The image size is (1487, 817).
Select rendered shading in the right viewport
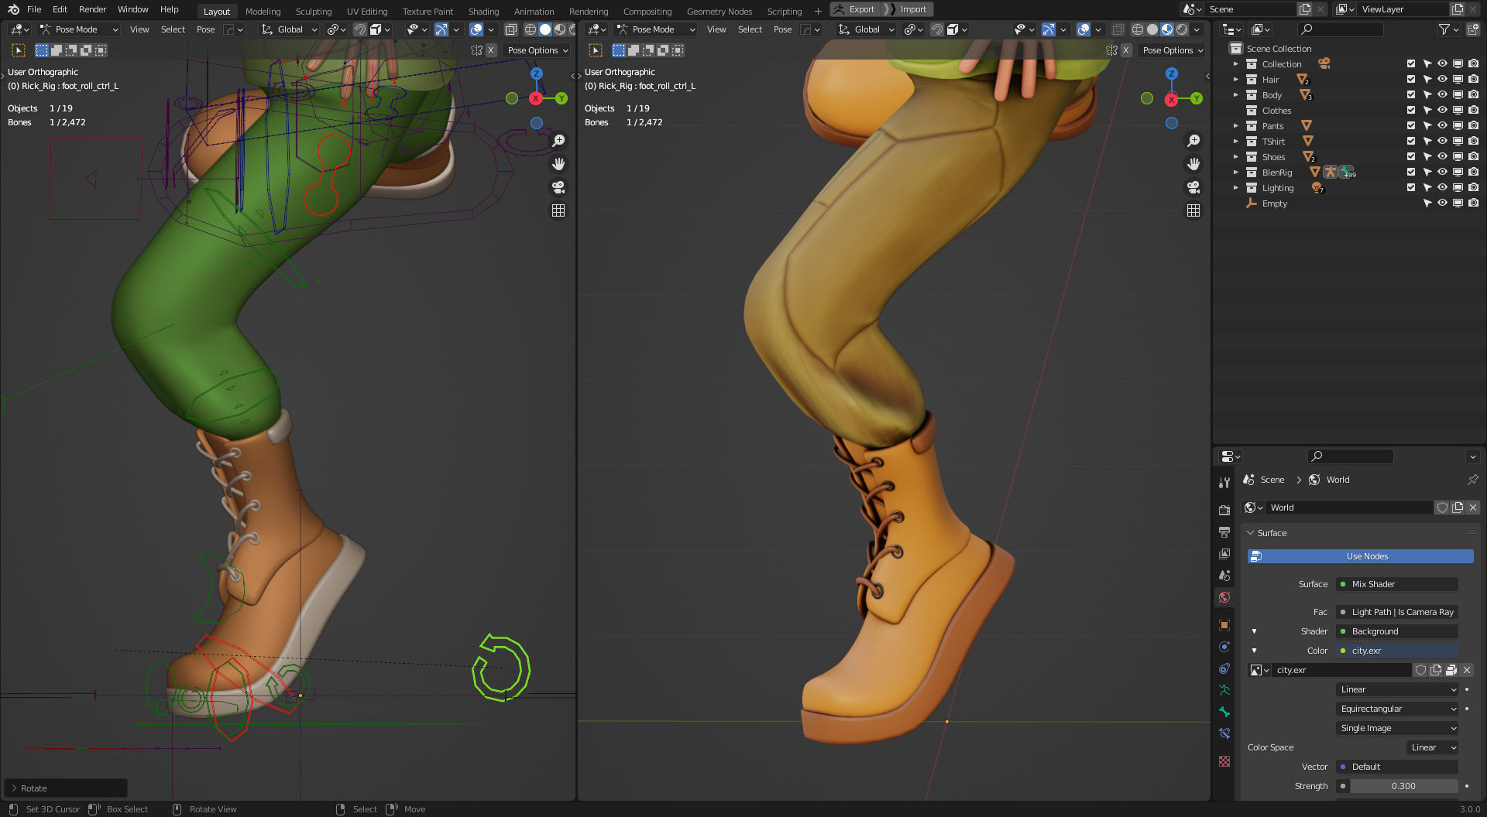pos(1182,29)
